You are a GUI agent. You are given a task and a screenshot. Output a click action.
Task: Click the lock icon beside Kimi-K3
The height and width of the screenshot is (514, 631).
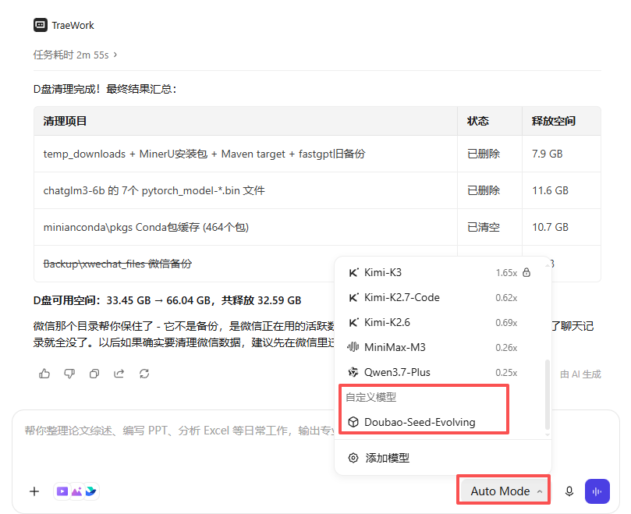526,272
